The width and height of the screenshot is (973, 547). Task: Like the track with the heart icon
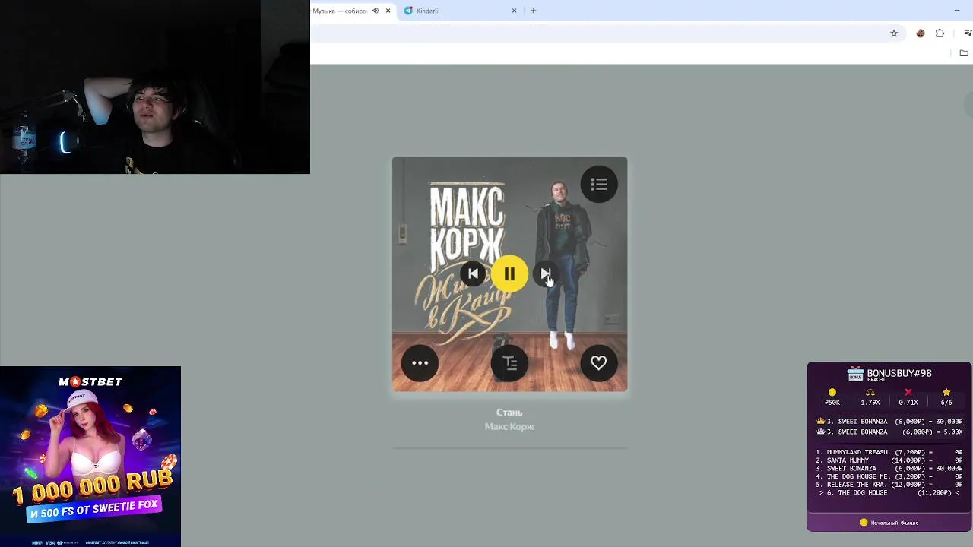pos(599,363)
